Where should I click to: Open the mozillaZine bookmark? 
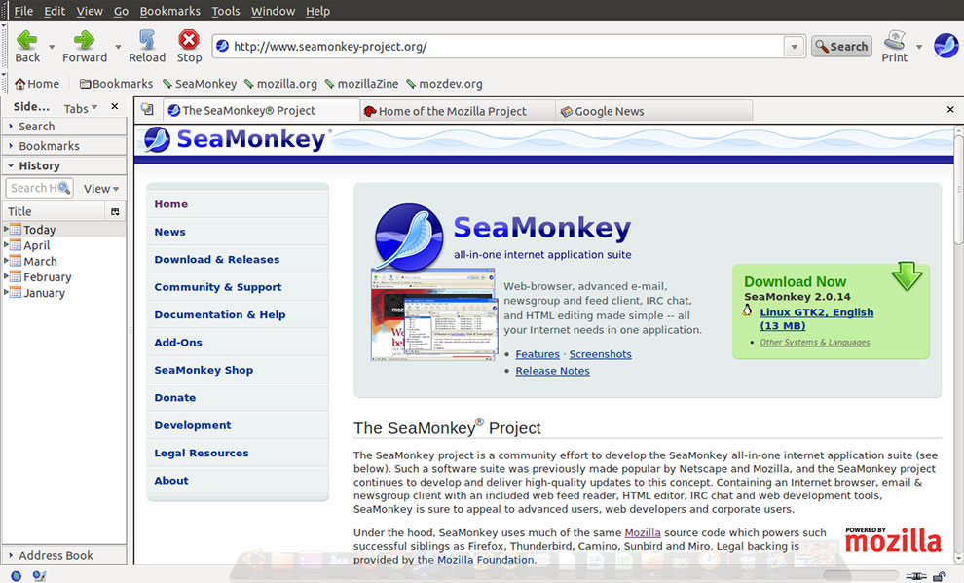(361, 84)
